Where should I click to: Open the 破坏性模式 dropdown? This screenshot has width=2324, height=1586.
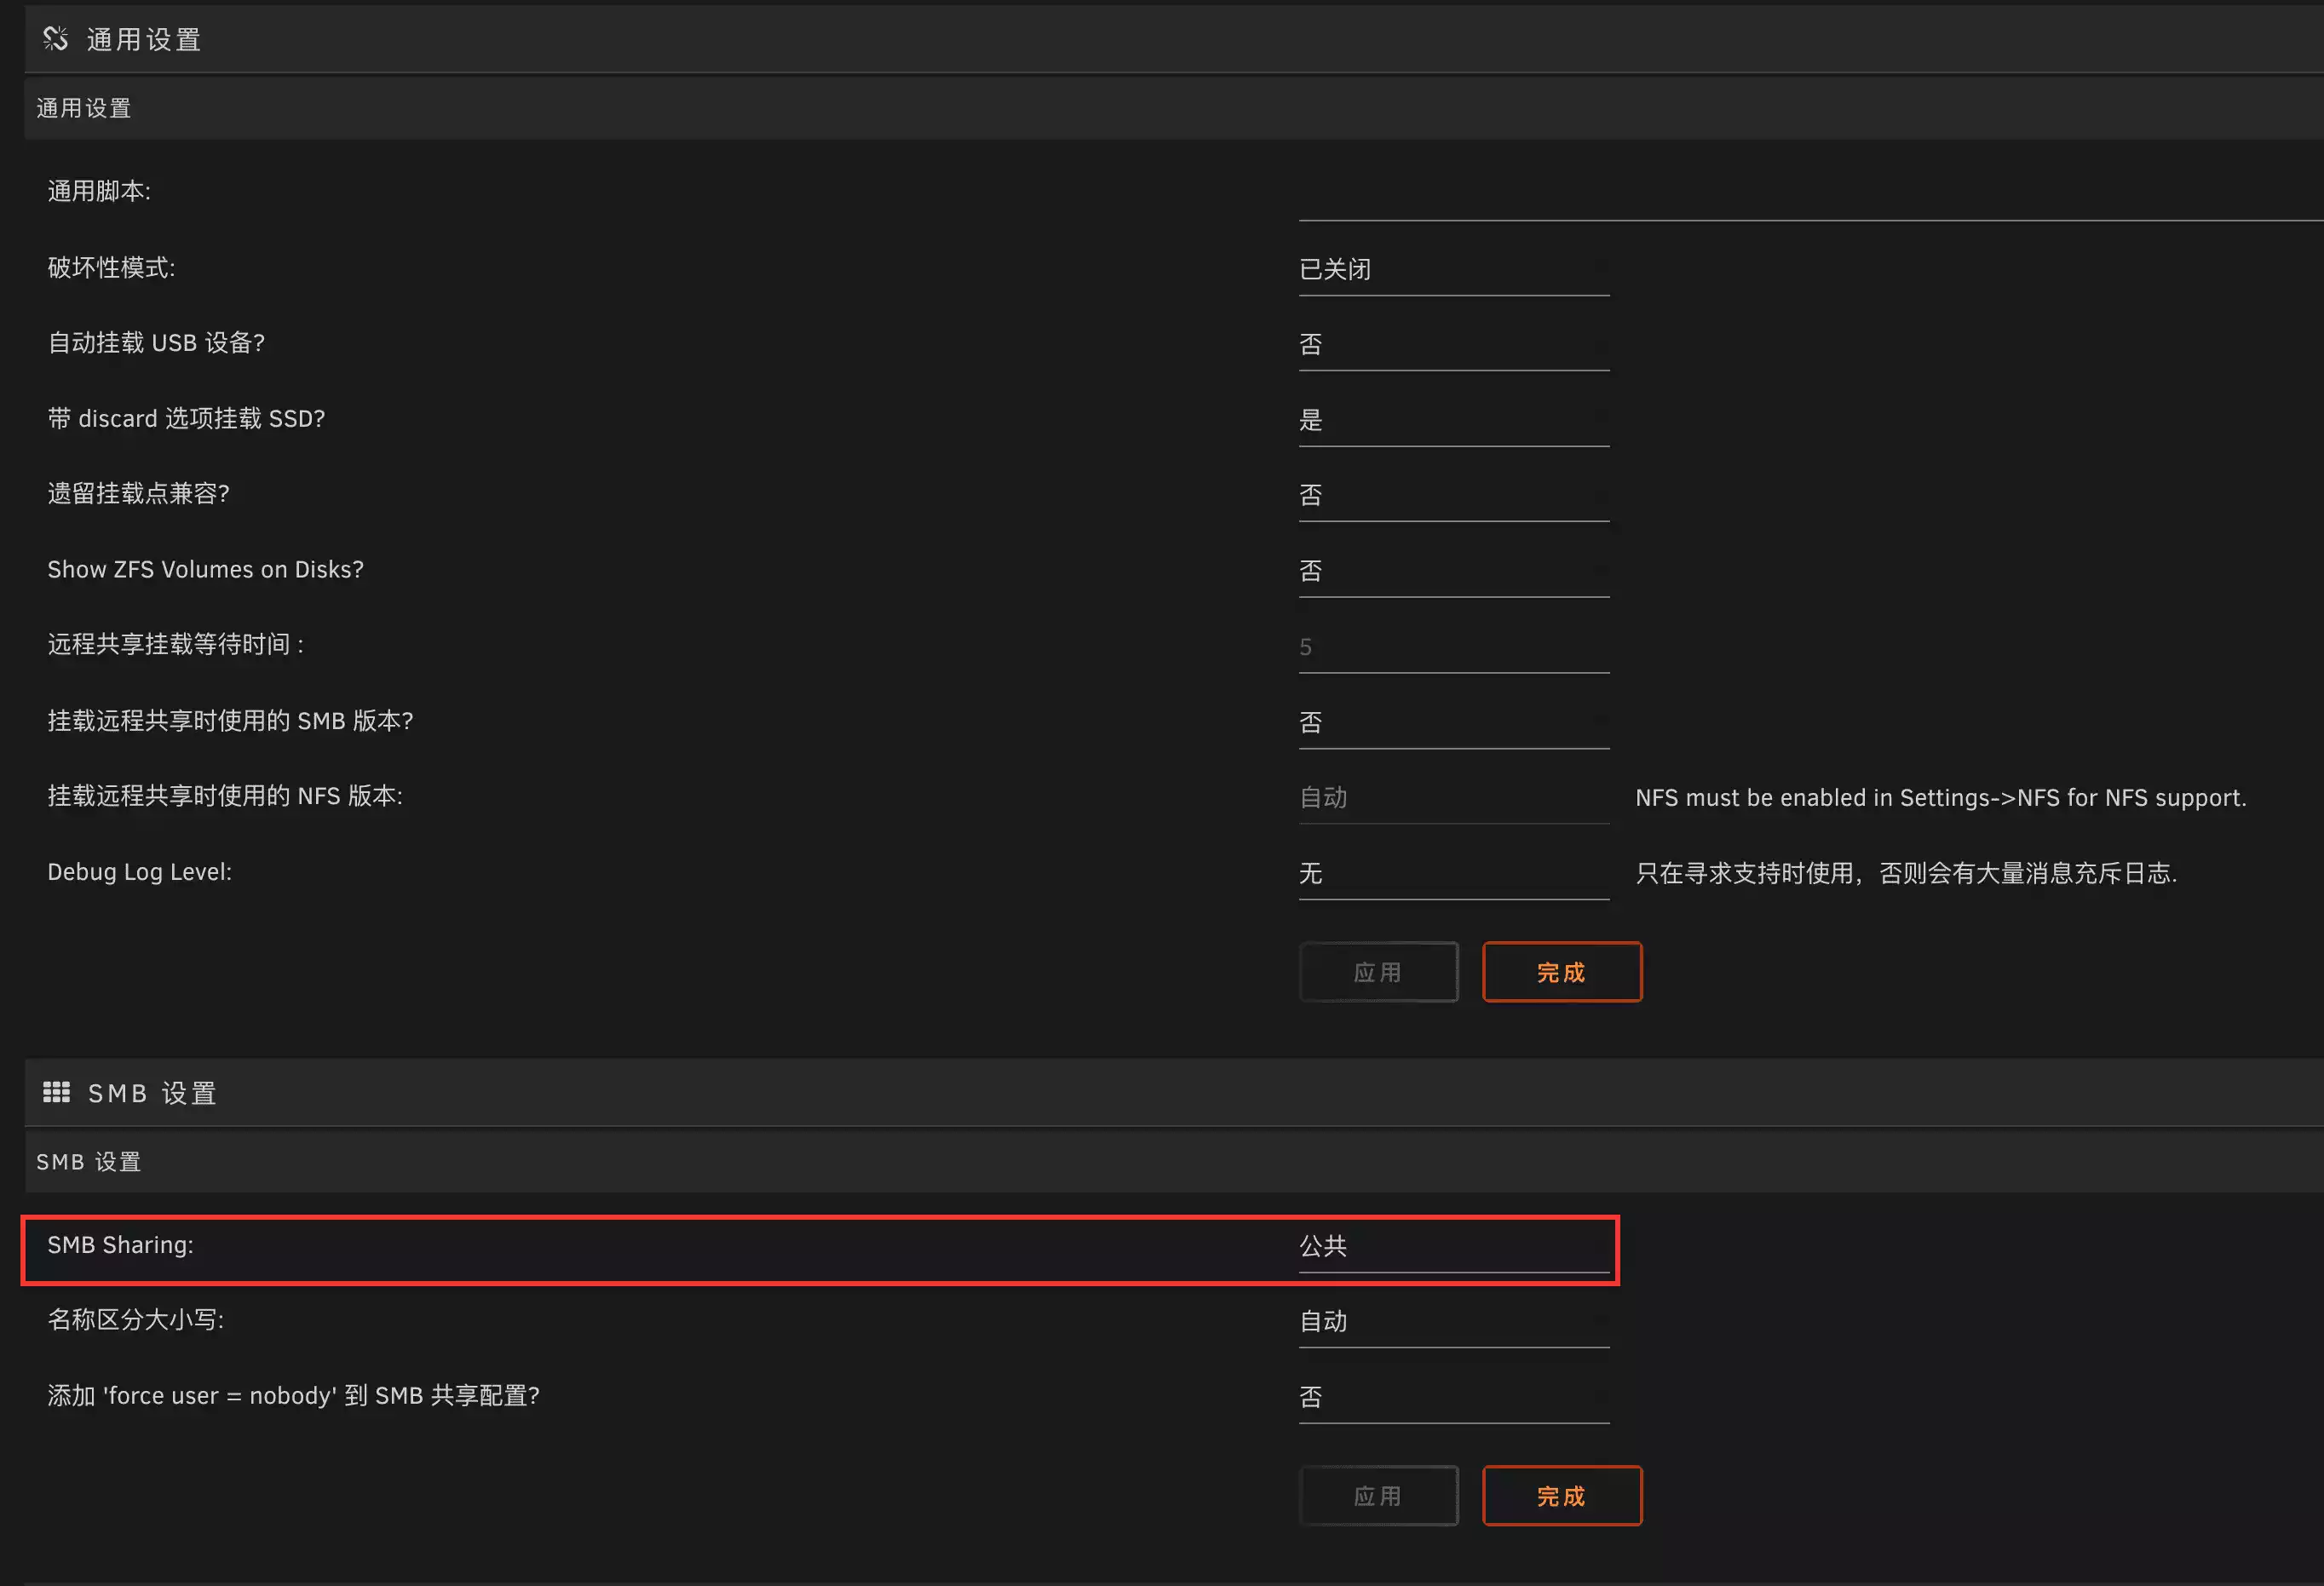[x=1453, y=269]
